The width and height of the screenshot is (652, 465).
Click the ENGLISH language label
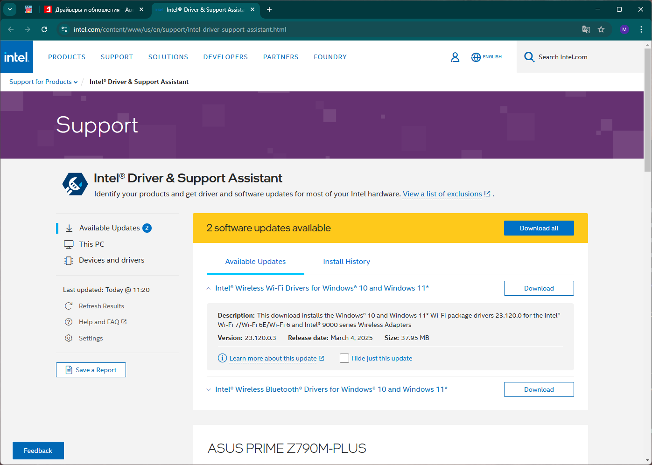(492, 57)
